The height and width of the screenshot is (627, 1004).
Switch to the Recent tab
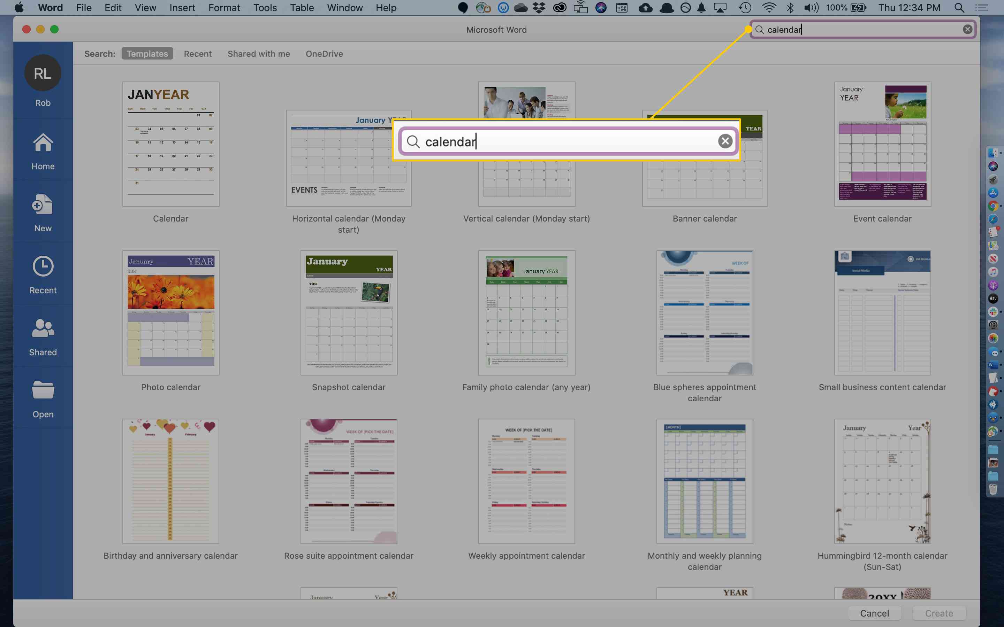click(197, 53)
